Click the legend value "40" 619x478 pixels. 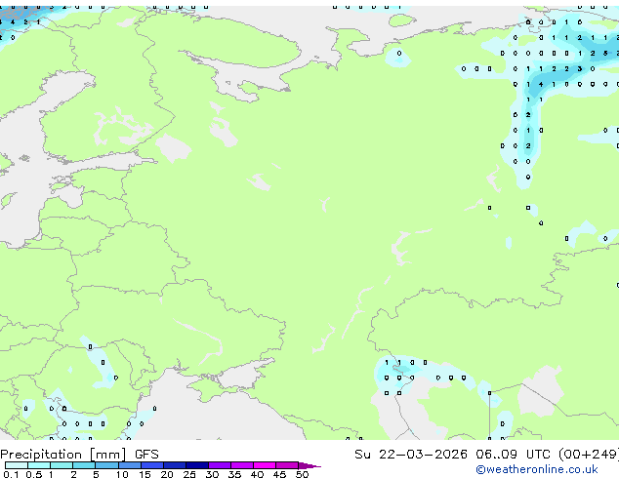click(257, 474)
